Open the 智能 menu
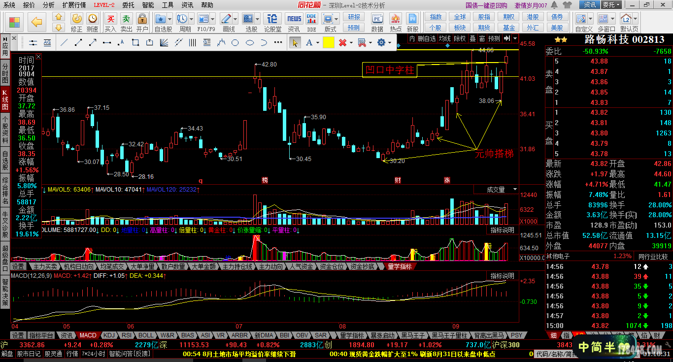Screen dimensions: 673x362 148,5
